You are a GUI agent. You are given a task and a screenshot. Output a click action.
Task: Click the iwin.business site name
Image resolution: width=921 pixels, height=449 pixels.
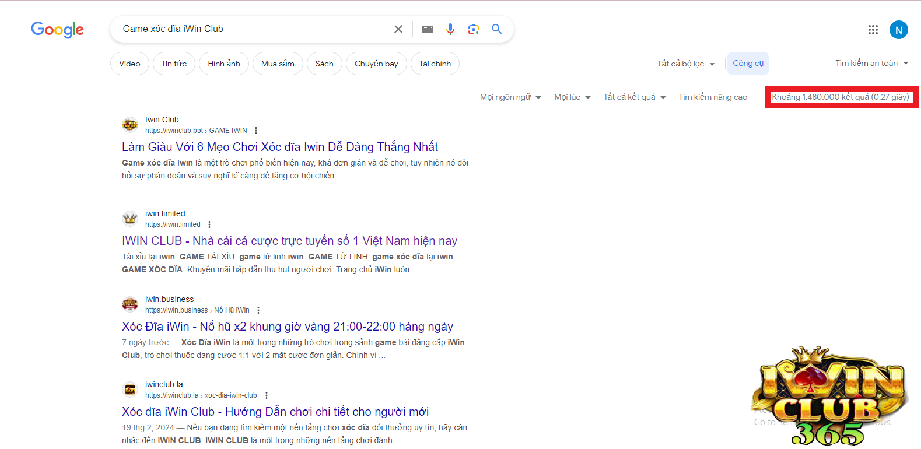click(169, 299)
